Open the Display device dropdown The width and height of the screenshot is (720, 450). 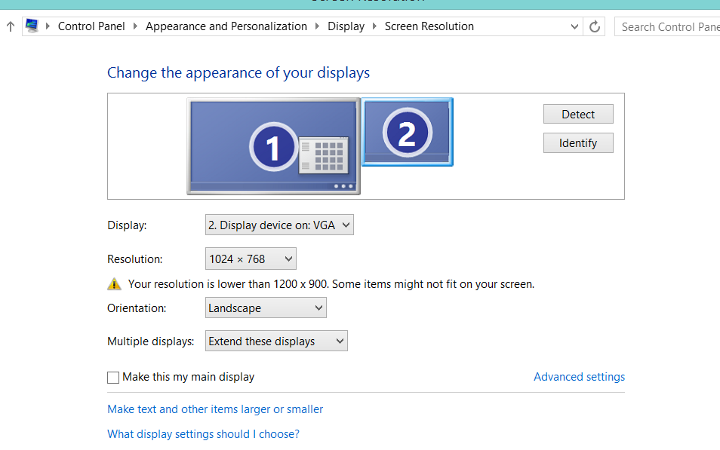(x=279, y=225)
